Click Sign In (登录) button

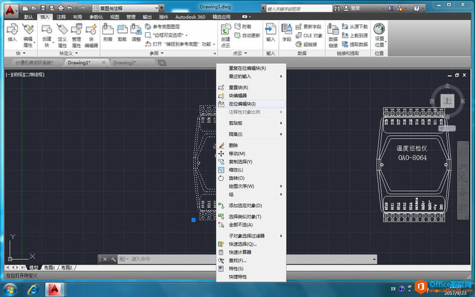352,8
